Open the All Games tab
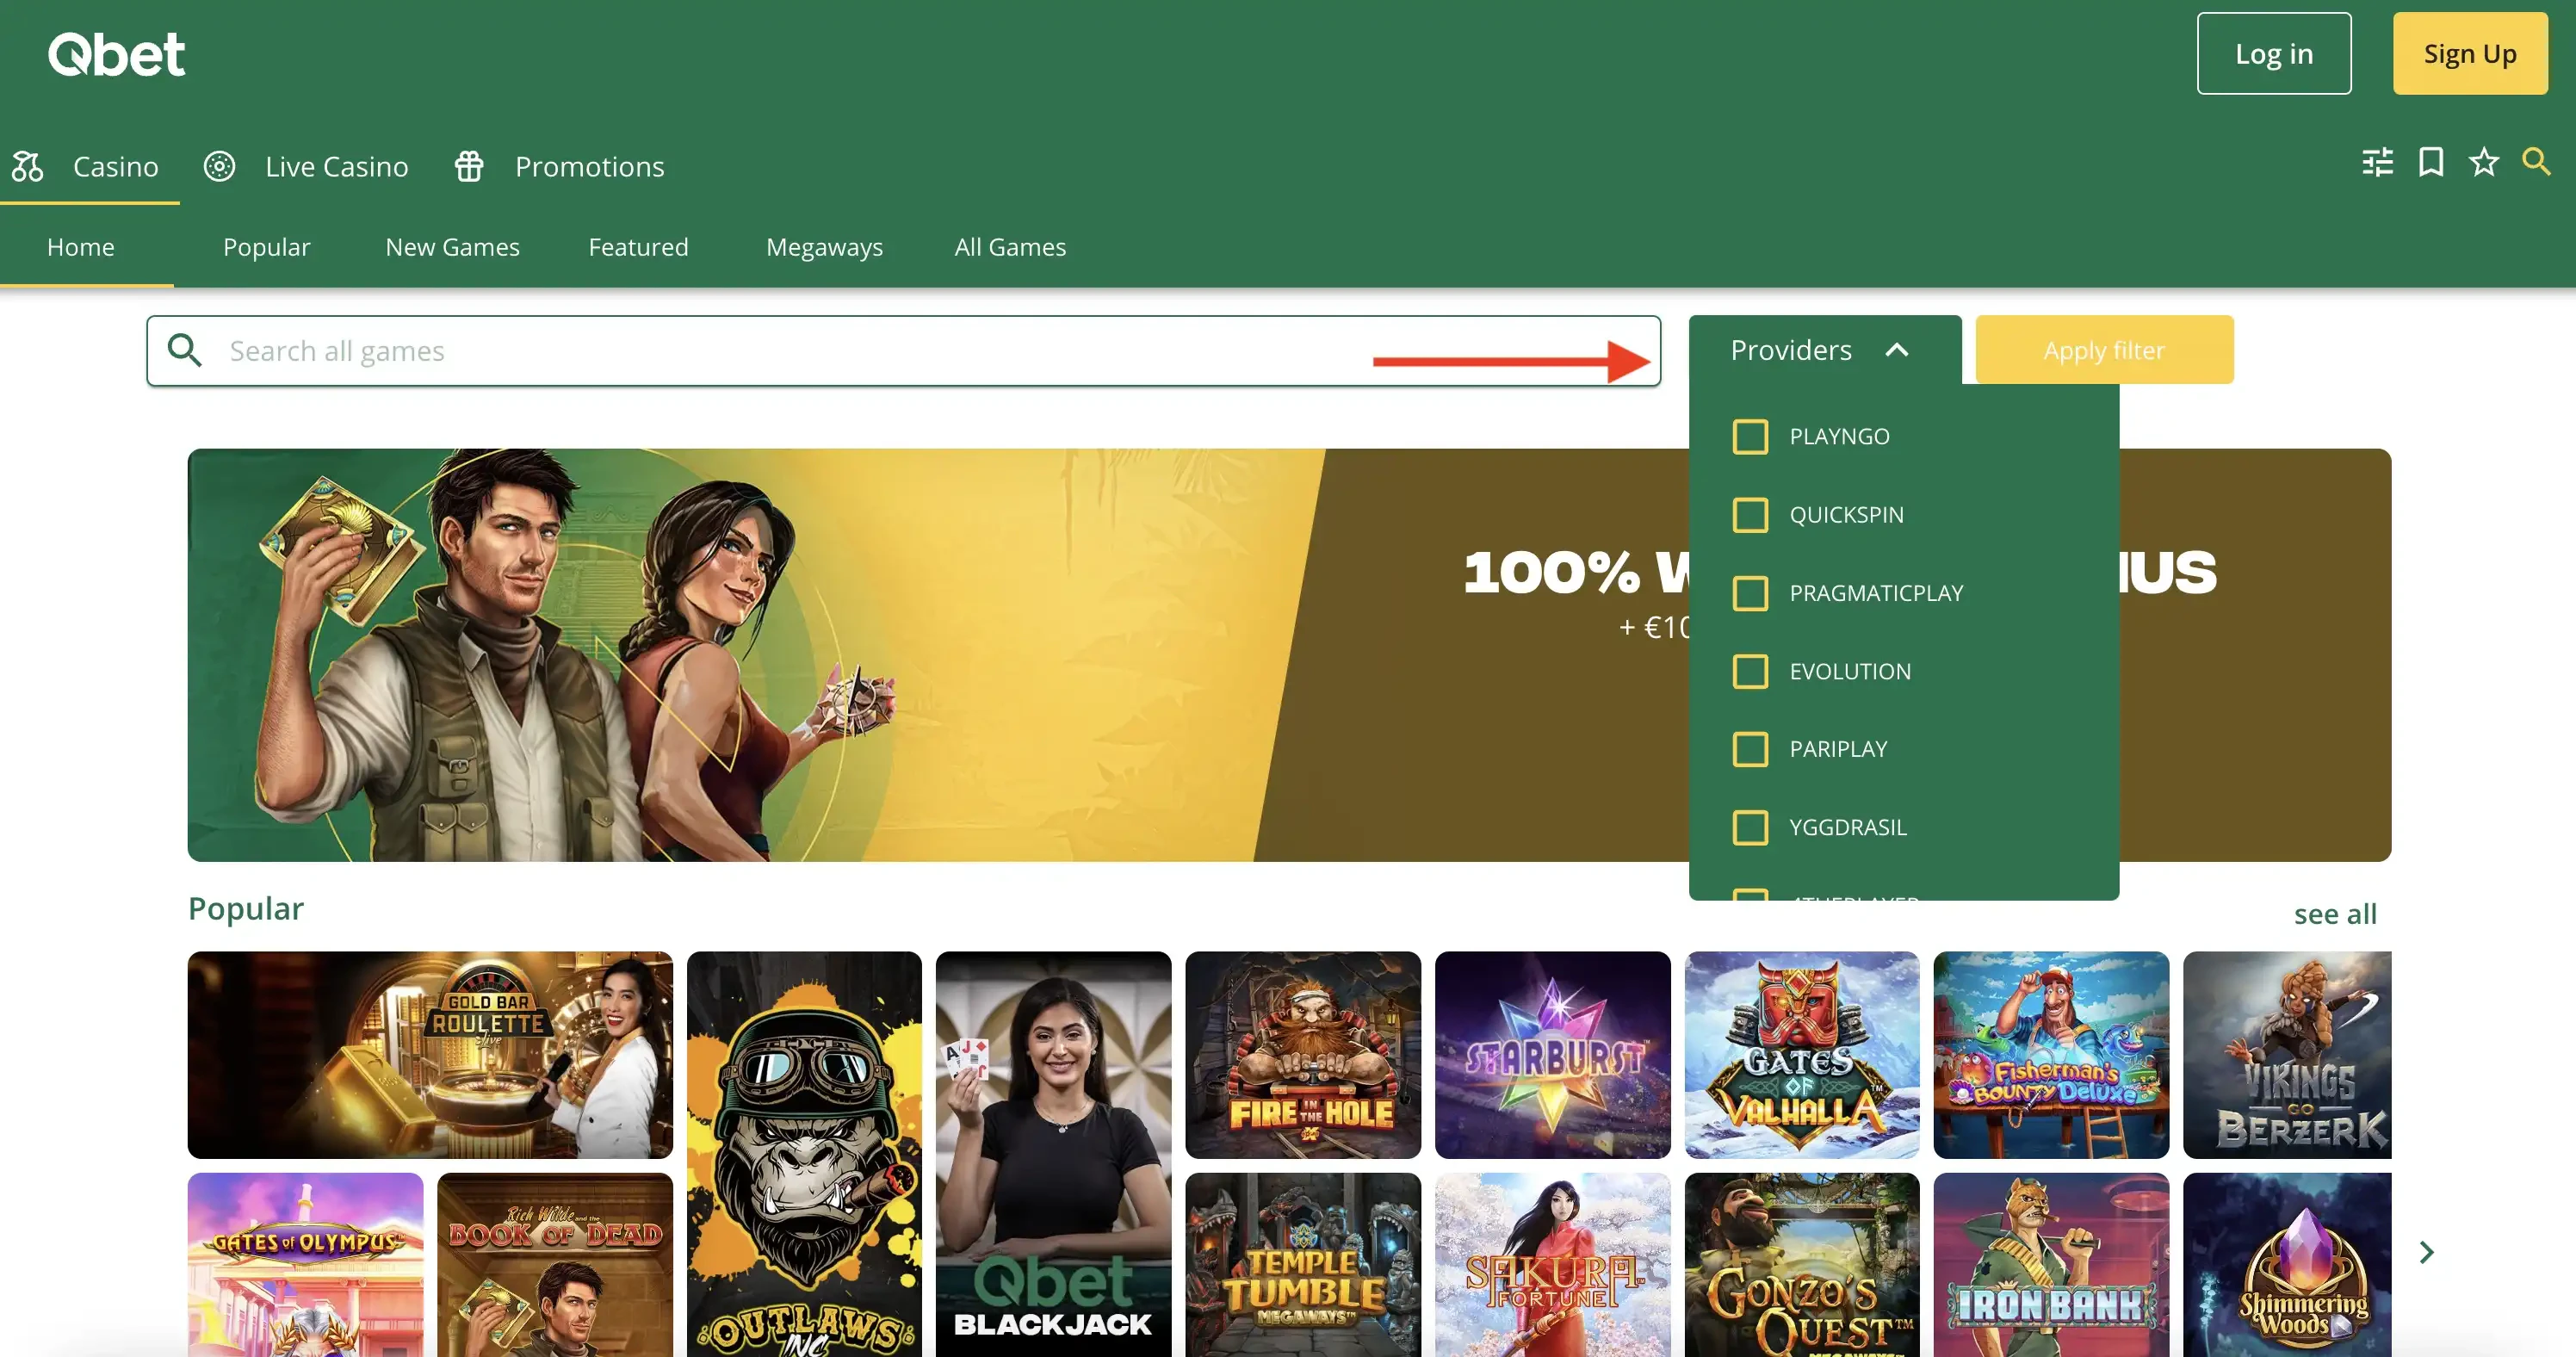 (1010, 247)
